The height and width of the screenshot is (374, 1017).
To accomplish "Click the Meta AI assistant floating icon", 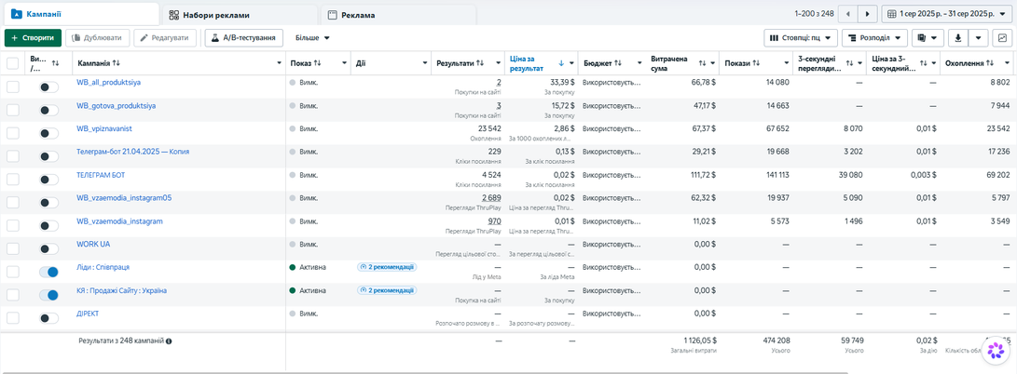I will click(x=995, y=350).
